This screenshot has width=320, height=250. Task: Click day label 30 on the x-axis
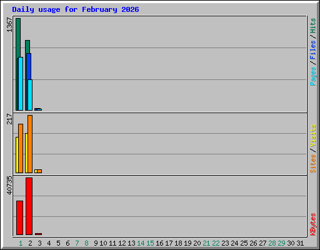(291, 243)
